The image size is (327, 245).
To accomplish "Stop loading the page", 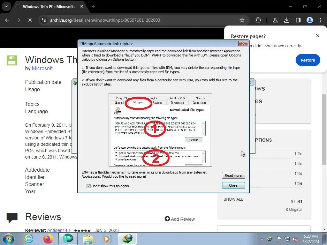I will [30, 20].
